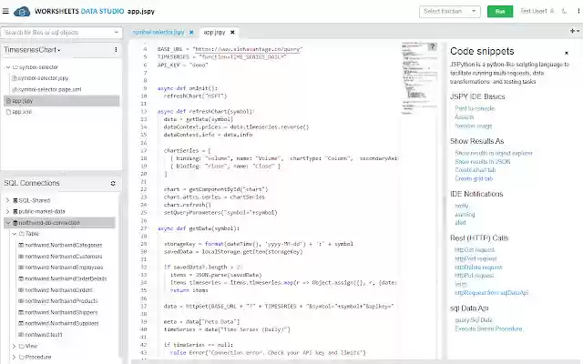
Task: Close the symbol-selector.jspy tab
Action: pyautogui.click(x=191, y=33)
